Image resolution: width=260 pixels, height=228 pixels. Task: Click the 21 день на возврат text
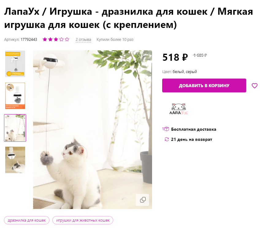coord(192,139)
